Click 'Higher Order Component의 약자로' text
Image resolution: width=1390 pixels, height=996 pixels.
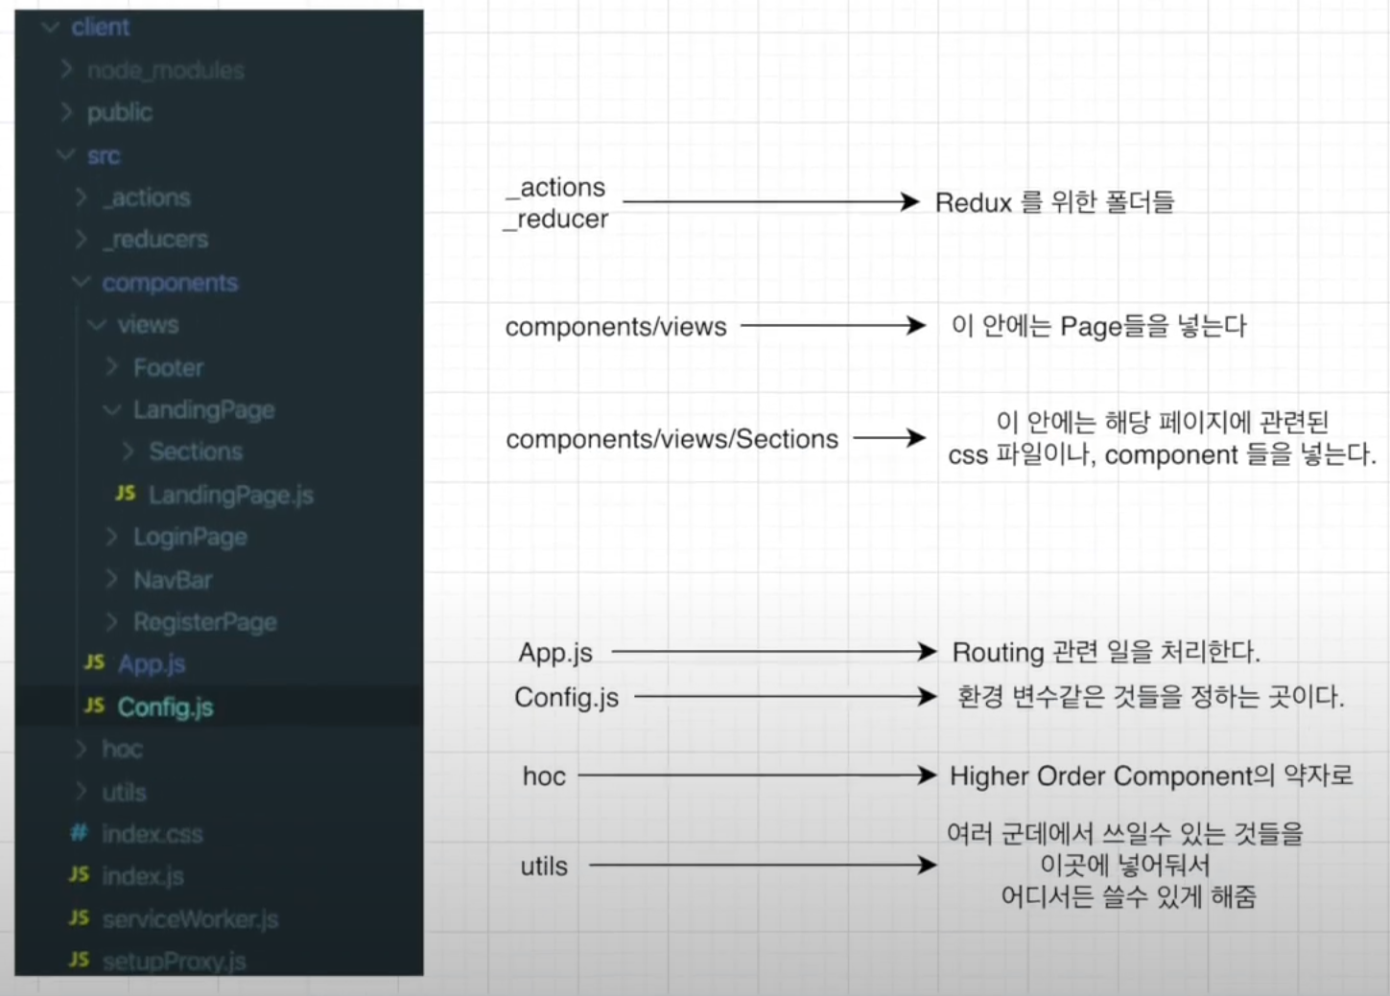point(1151,775)
